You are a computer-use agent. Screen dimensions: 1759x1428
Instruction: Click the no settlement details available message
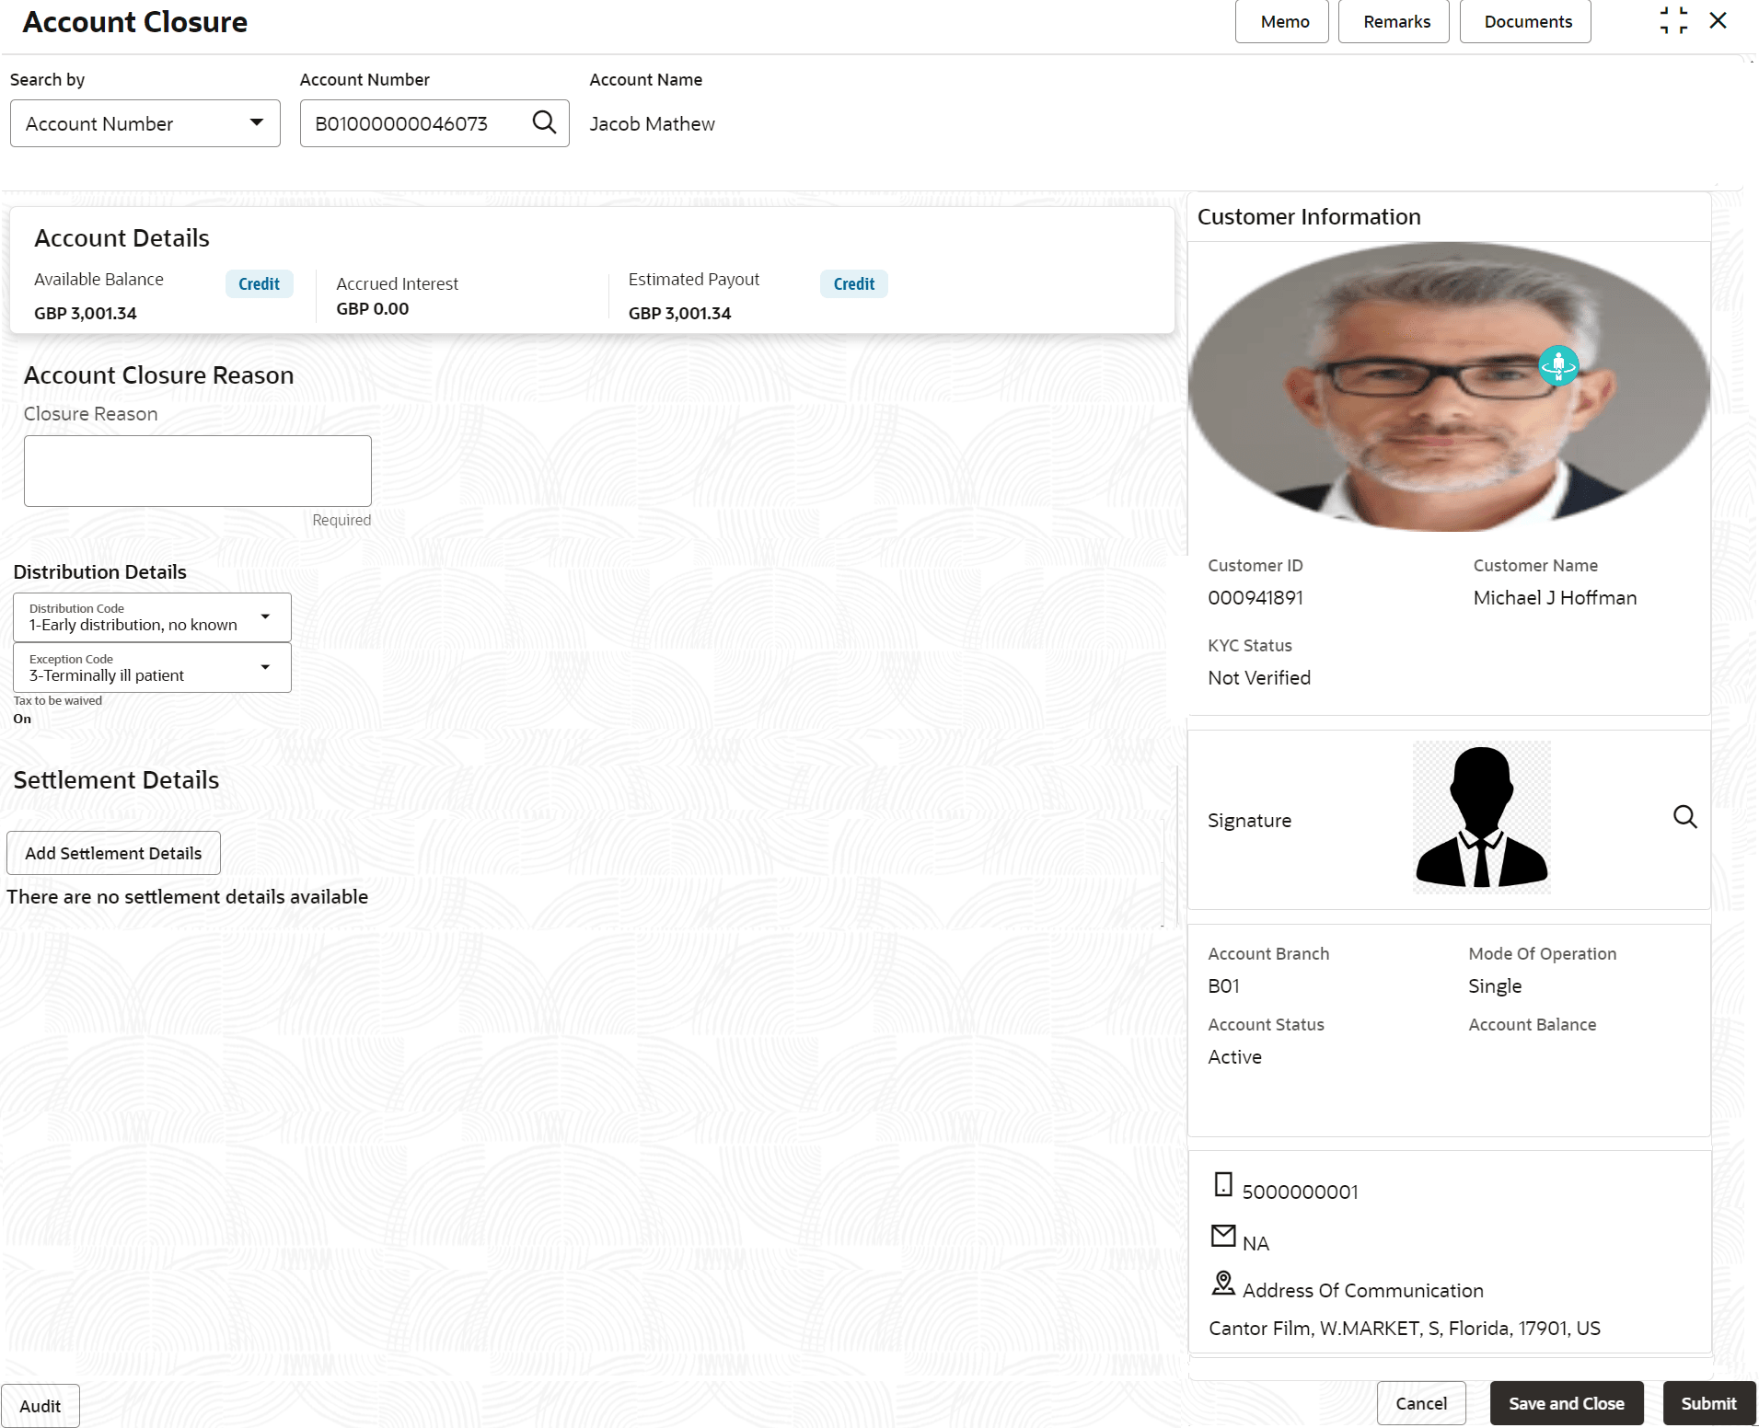coord(188,897)
